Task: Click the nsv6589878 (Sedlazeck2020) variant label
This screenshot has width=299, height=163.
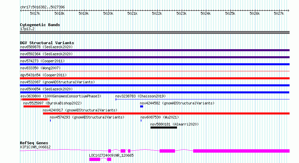Action: [46, 47]
